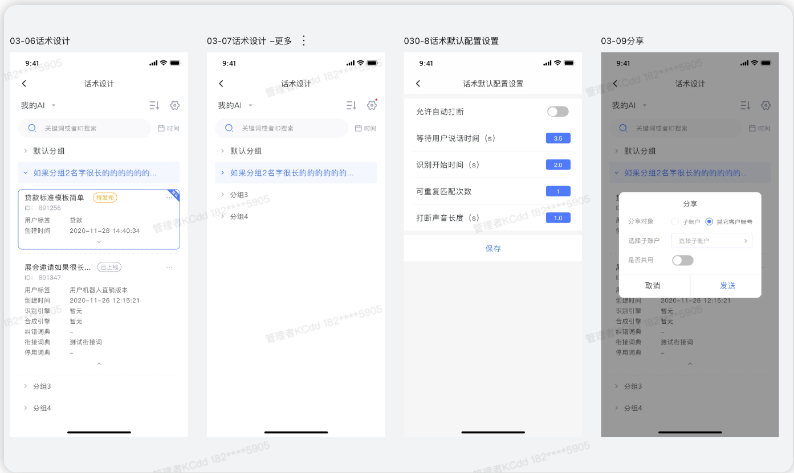Image resolution: width=794 pixels, height=473 pixels.
Task: Click the 保存 button
Action: coord(493,249)
